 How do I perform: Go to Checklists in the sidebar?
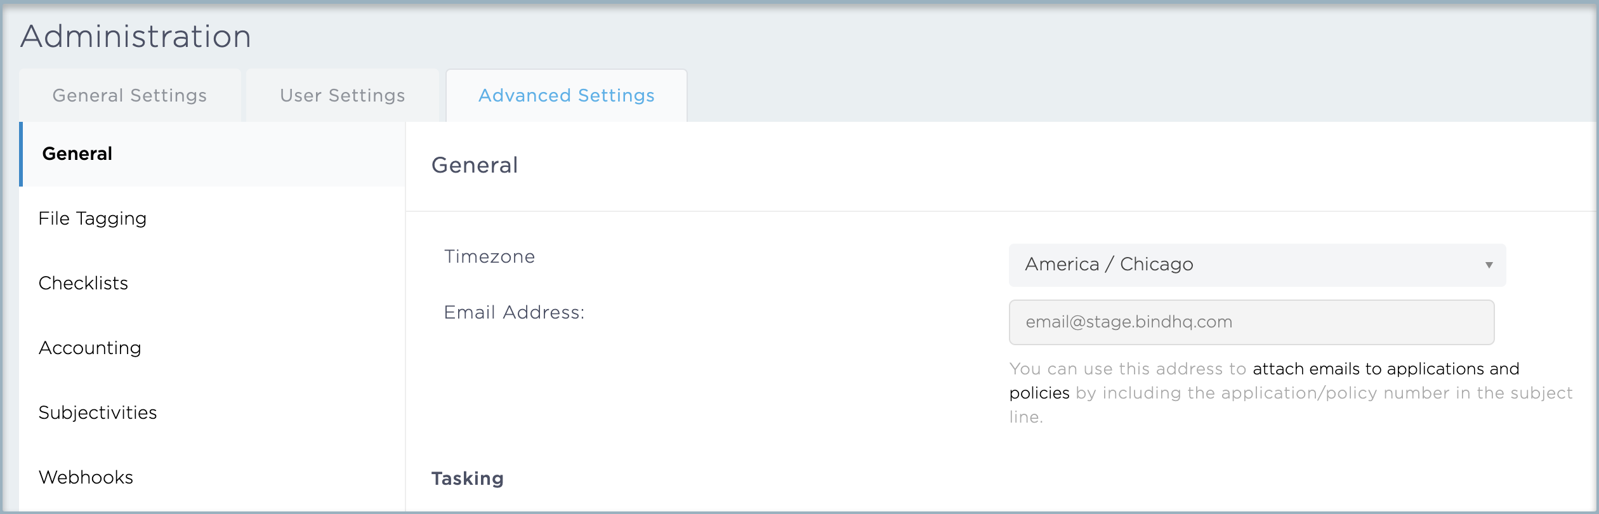83,284
